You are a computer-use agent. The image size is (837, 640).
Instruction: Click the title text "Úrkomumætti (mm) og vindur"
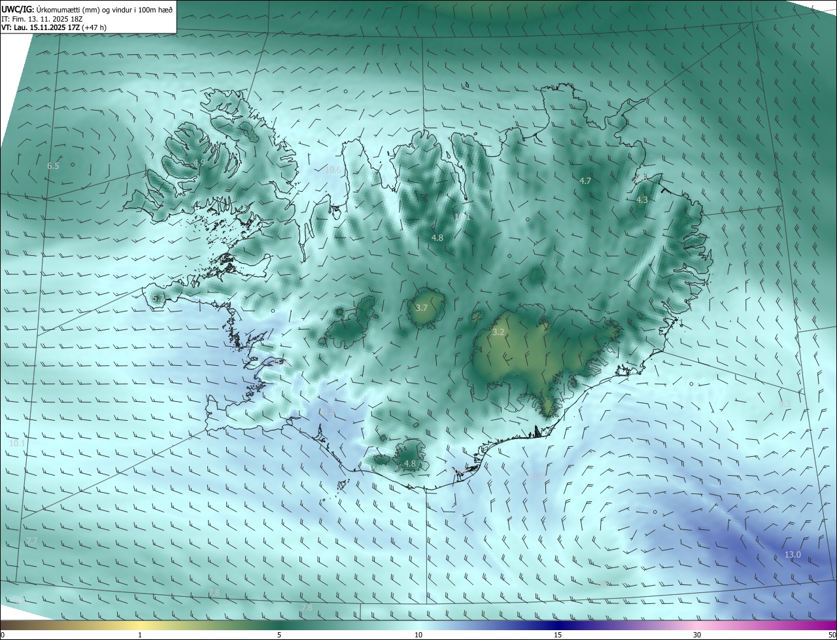click(x=83, y=9)
